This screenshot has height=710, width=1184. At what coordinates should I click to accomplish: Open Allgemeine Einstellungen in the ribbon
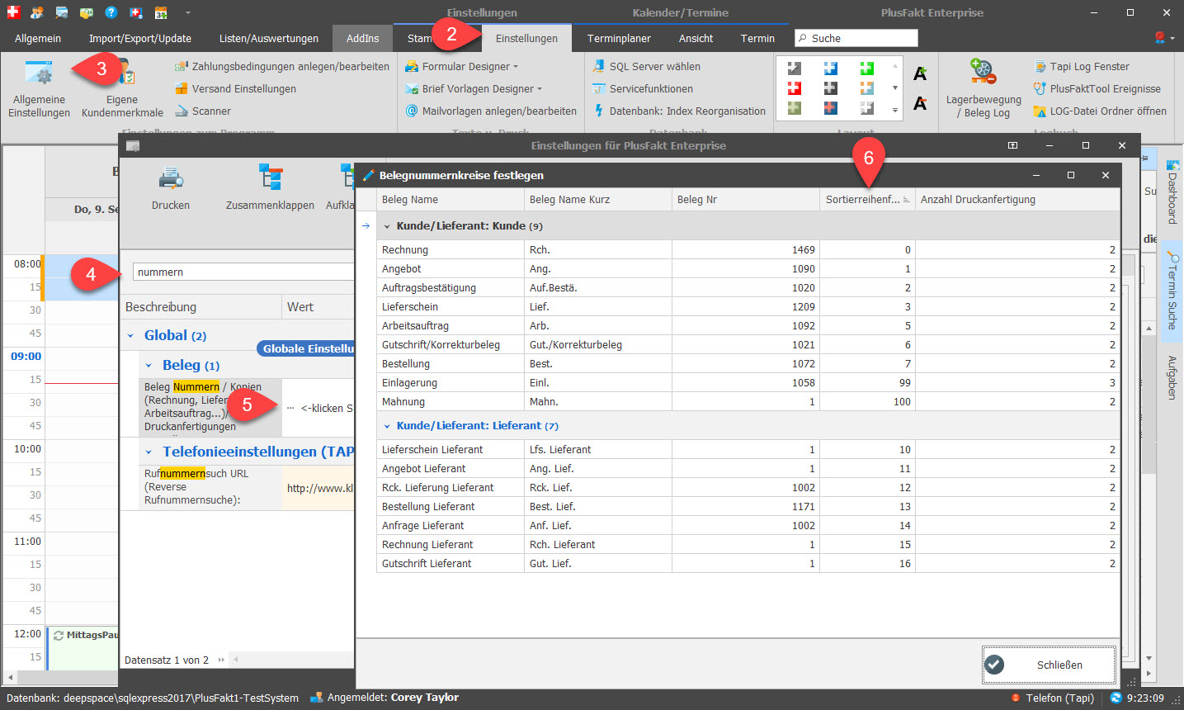(39, 89)
